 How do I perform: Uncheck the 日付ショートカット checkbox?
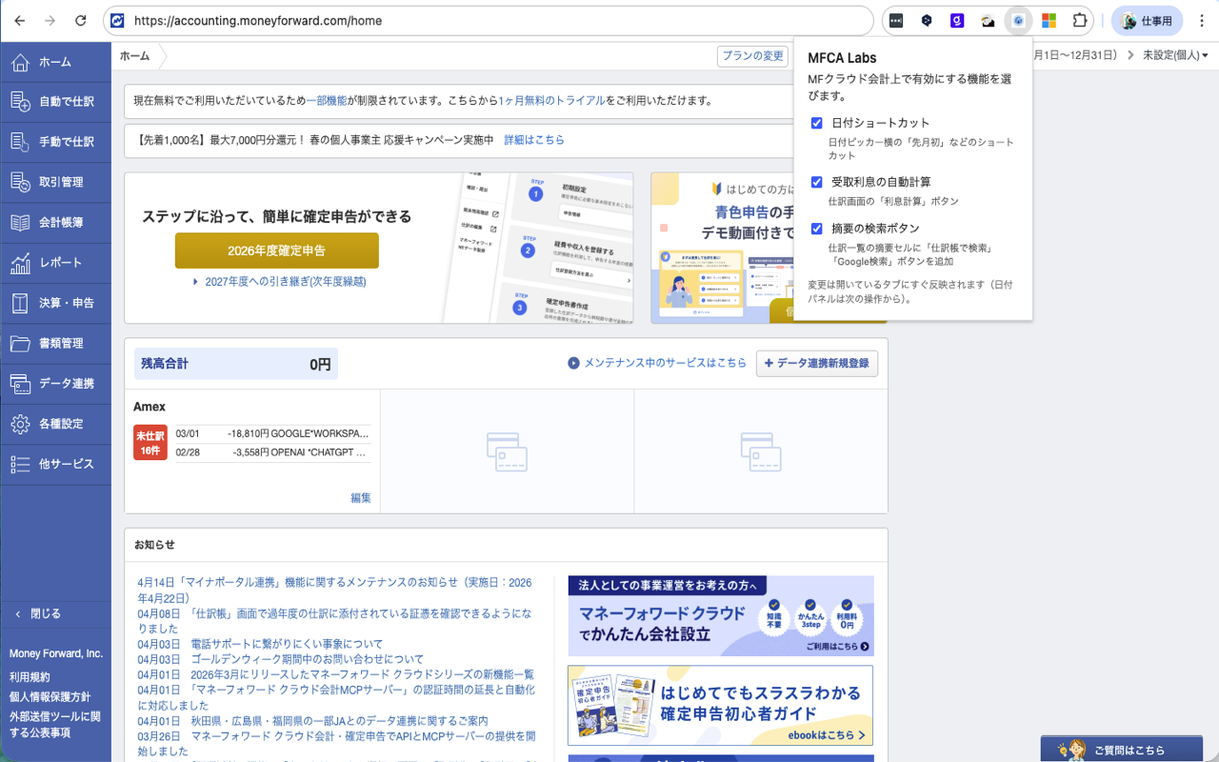coord(817,123)
